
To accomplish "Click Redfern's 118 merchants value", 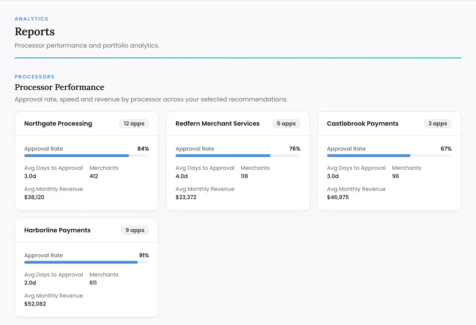I will pyautogui.click(x=244, y=176).
